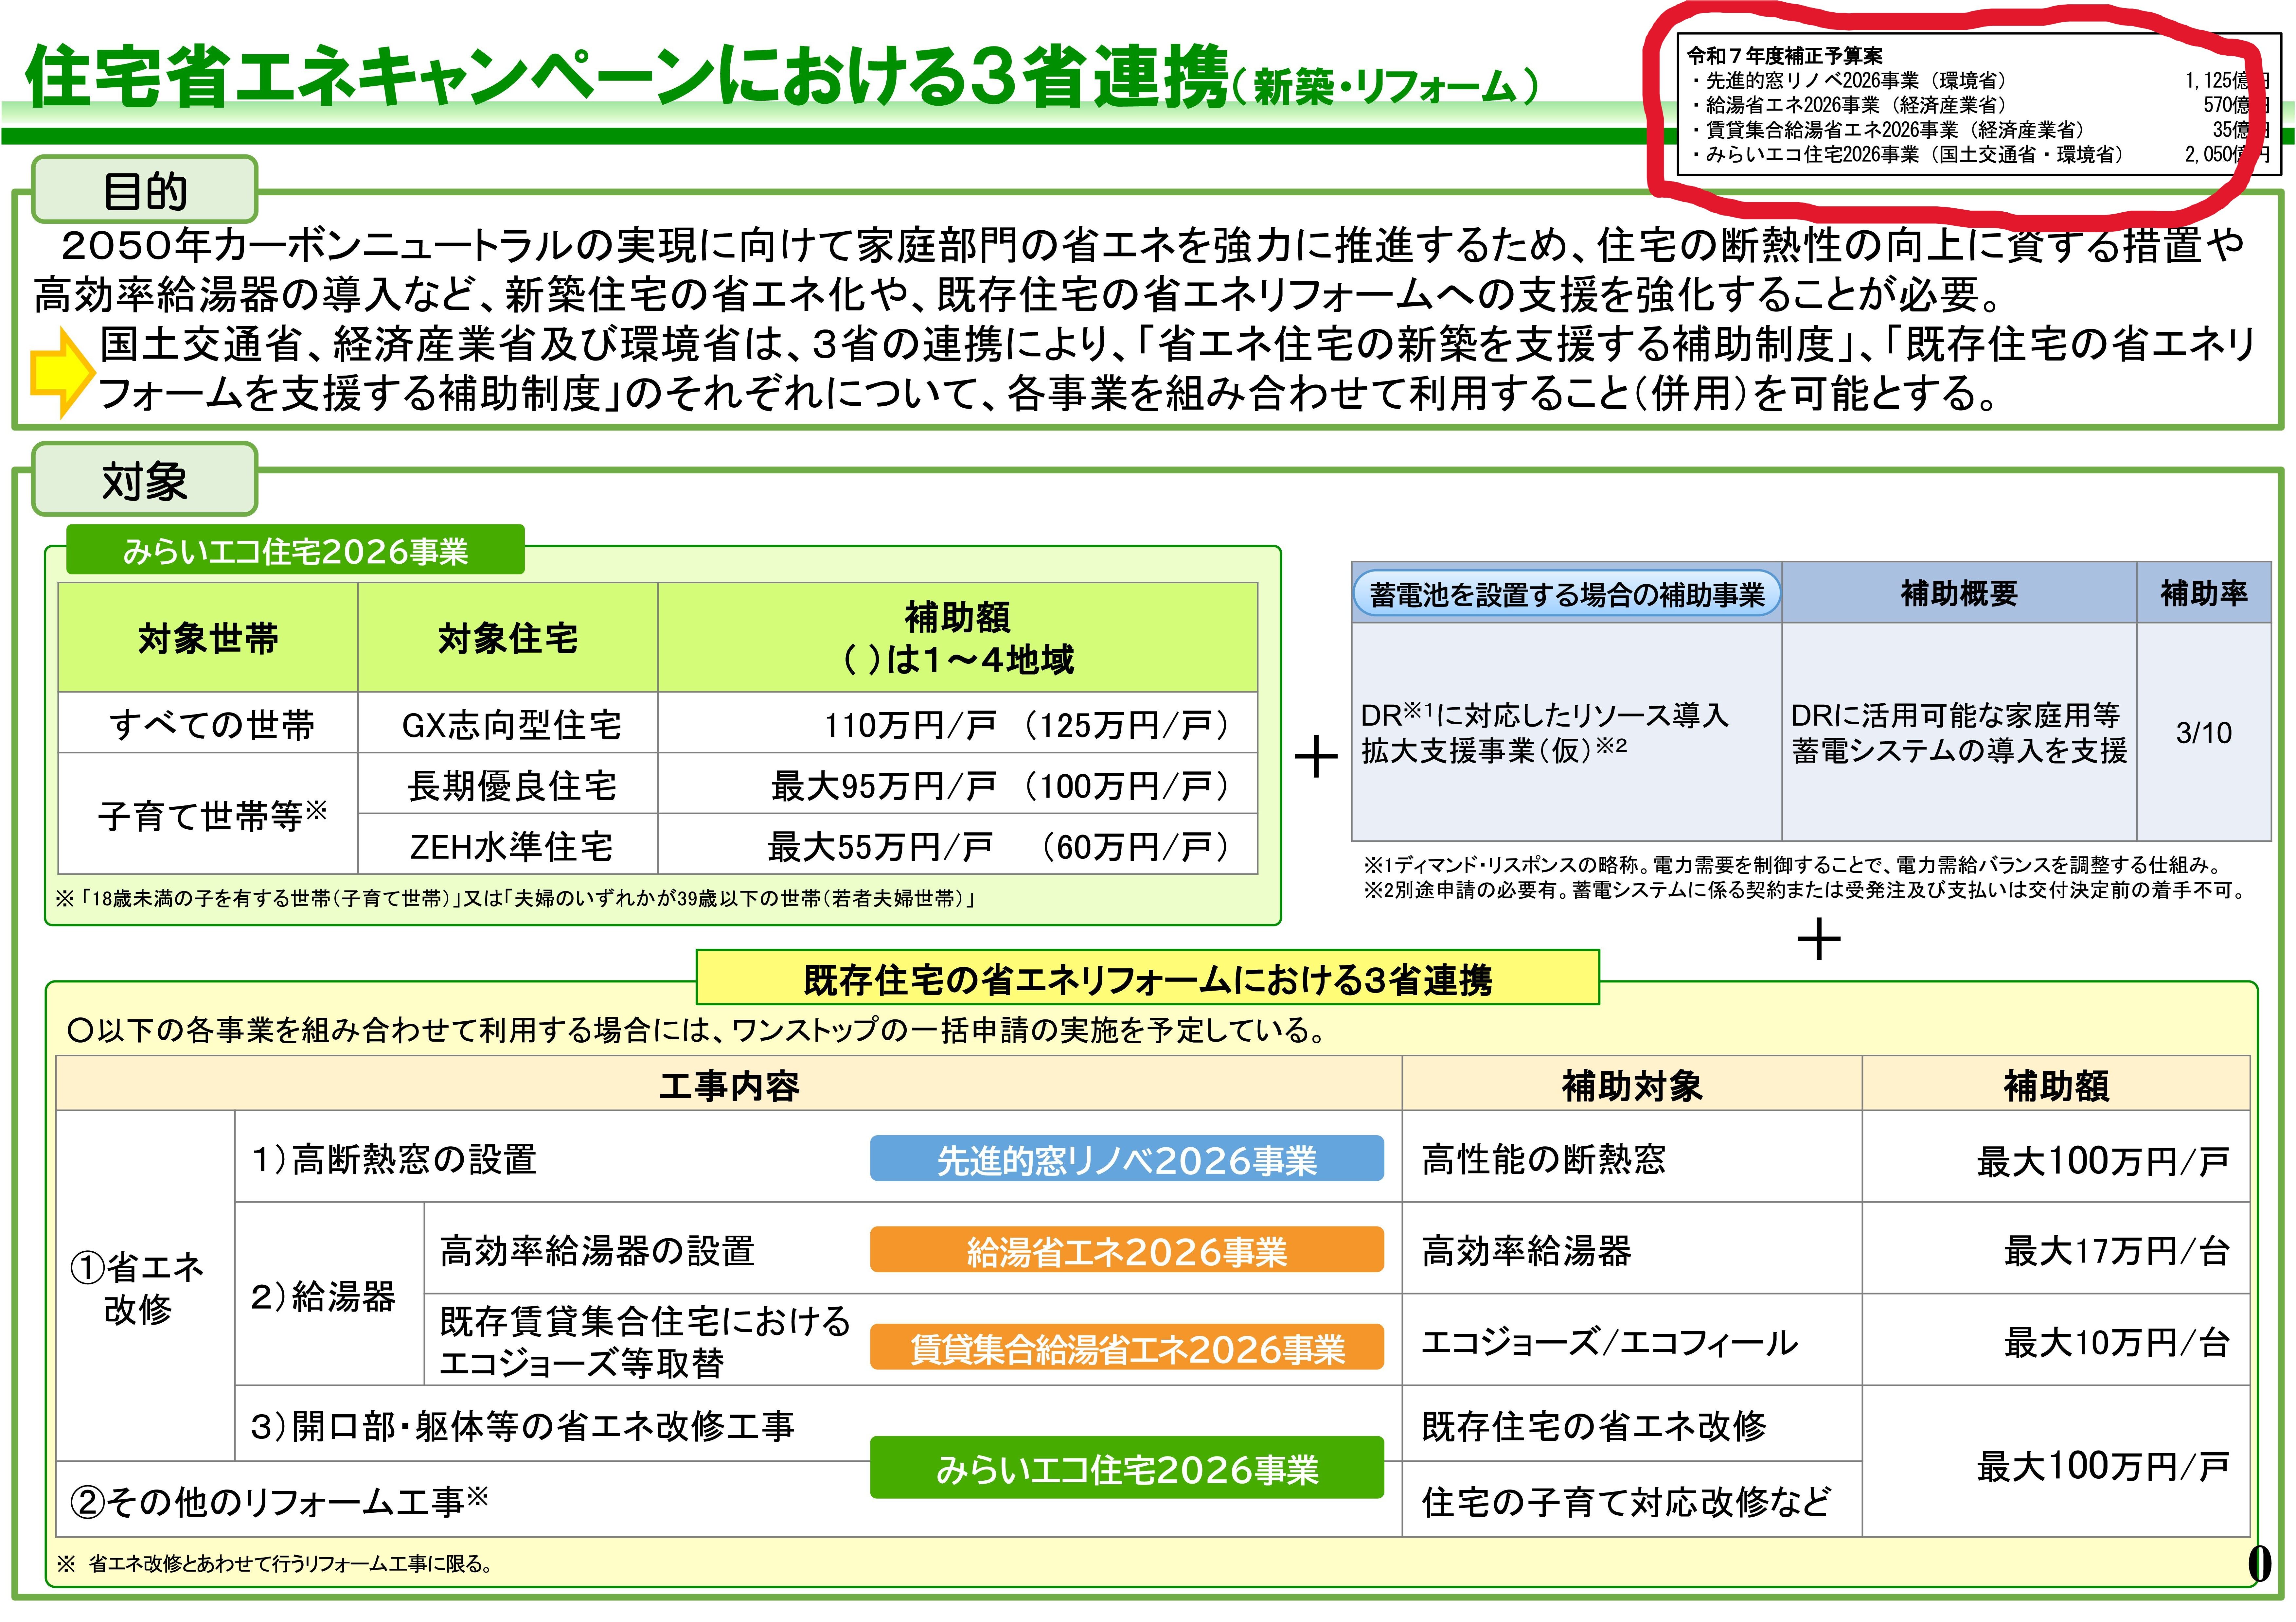Click the ZEH水準住宅 cell
Viewport: 2296px width, 1622px height.
(x=508, y=845)
